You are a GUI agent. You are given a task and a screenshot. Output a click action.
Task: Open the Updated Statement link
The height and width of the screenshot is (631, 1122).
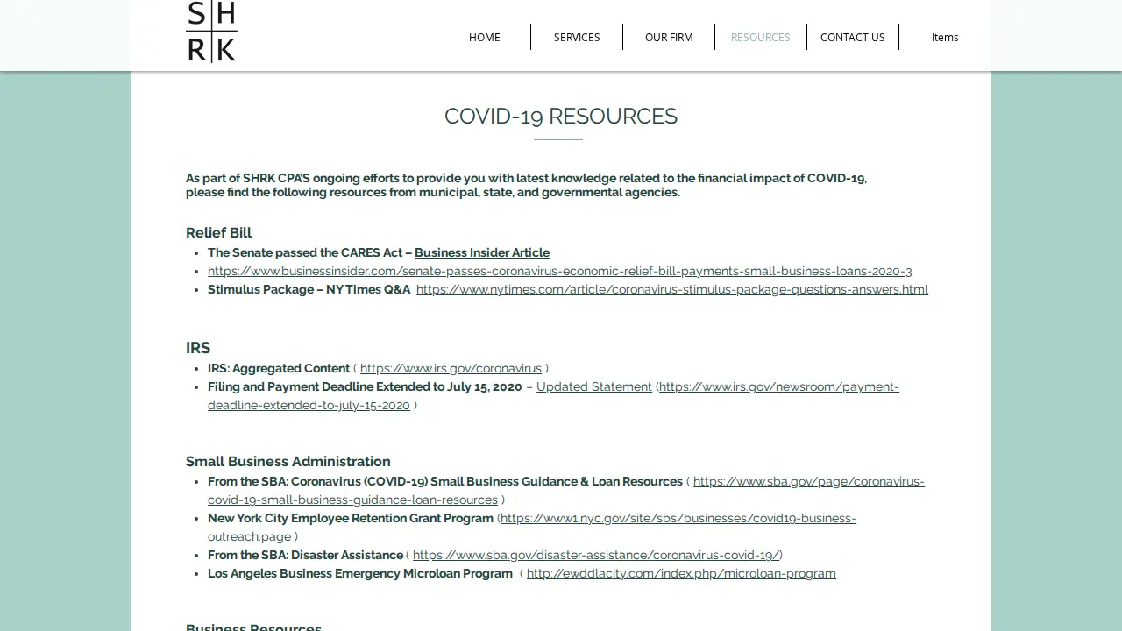point(594,386)
